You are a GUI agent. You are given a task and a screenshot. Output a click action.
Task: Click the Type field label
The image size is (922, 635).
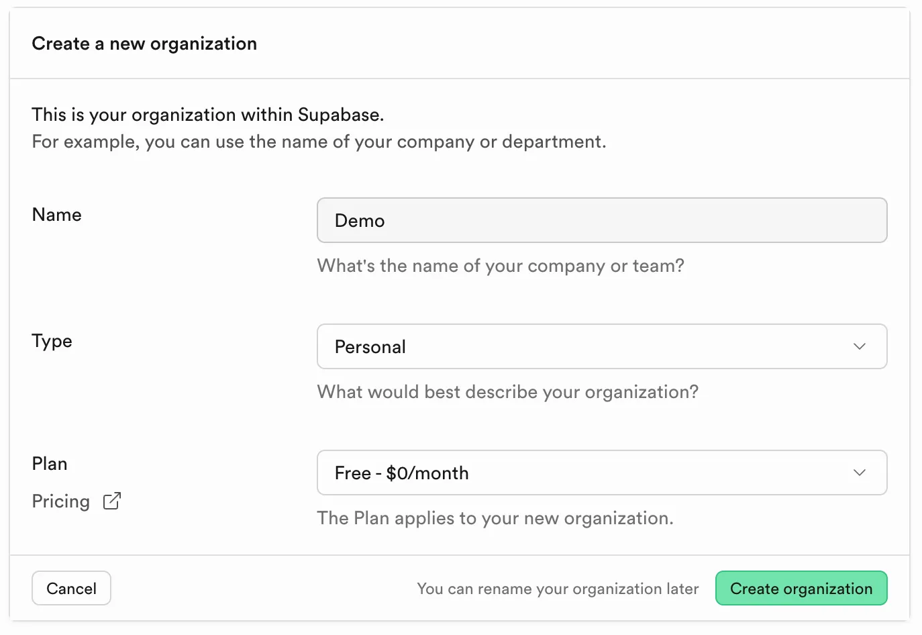click(52, 341)
